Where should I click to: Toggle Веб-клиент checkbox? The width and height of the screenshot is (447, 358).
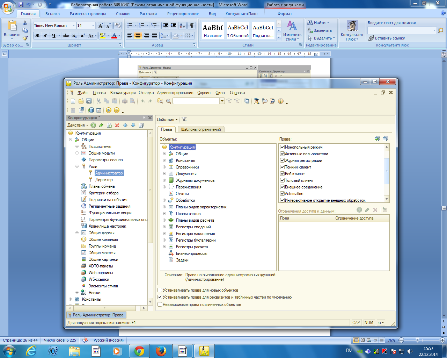point(282,174)
